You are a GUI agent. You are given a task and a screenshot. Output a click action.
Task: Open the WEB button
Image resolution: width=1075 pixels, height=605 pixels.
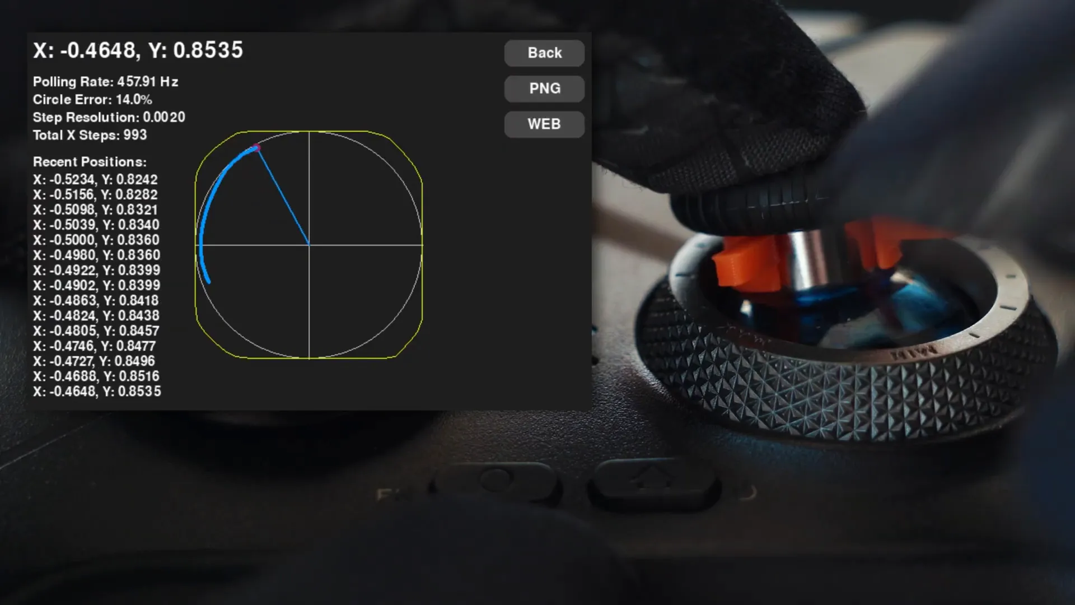point(544,124)
